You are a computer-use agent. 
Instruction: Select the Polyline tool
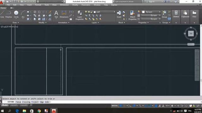9,14
